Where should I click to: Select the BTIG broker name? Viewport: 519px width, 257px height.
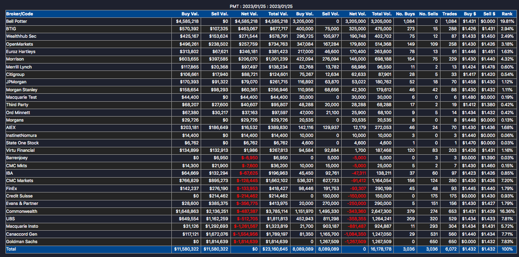tap(11, 29)
